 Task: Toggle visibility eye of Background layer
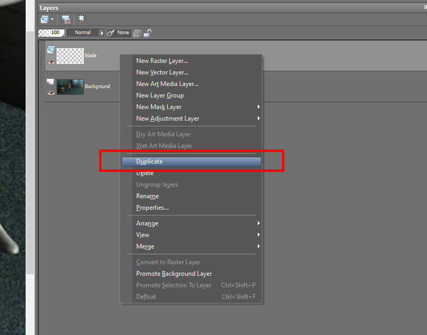coord(51,93)
